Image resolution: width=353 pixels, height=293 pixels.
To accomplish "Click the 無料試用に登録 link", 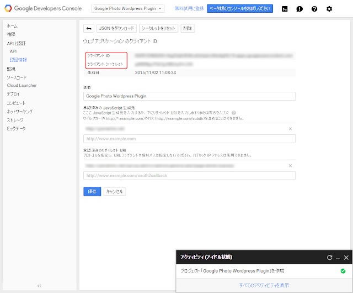I will 189,8.
